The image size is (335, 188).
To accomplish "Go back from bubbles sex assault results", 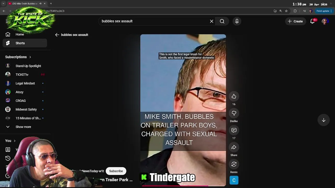I will pos(57,35).
